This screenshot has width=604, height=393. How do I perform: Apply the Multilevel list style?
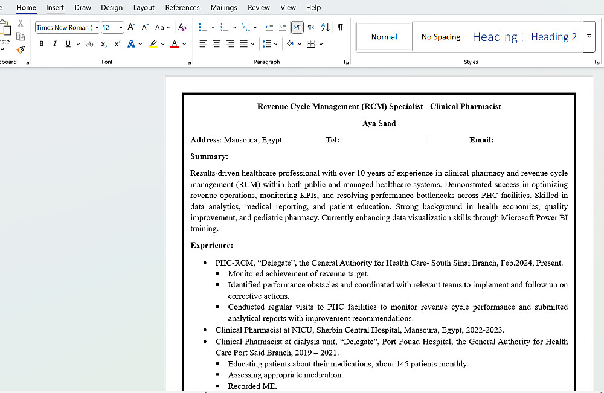[x=246, y=27]
